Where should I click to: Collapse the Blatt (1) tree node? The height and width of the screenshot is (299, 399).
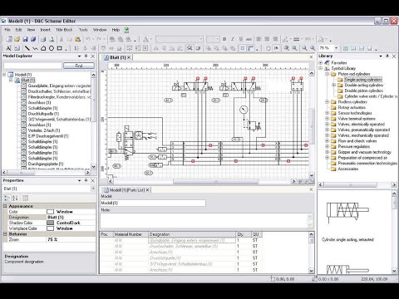click(11, 80)
